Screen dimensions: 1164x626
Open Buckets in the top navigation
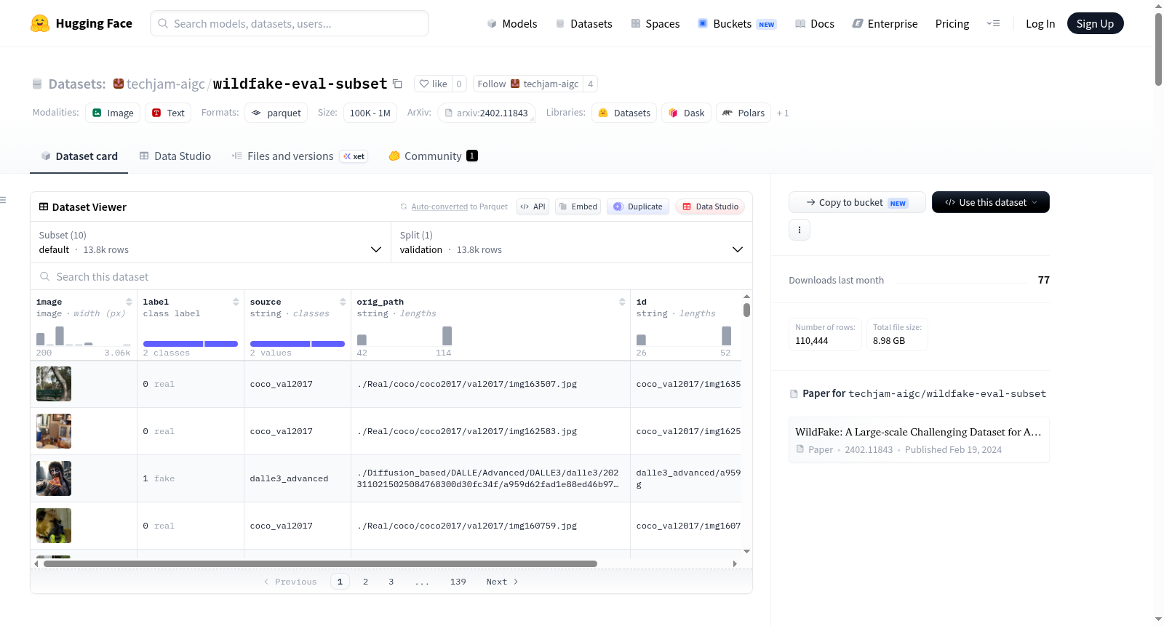pyautogui.click(x=737, y=24)
